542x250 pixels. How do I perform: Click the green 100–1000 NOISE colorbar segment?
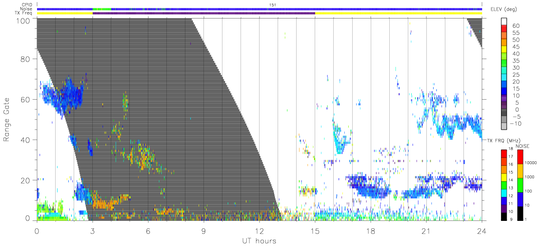click(x=520, y=185)
